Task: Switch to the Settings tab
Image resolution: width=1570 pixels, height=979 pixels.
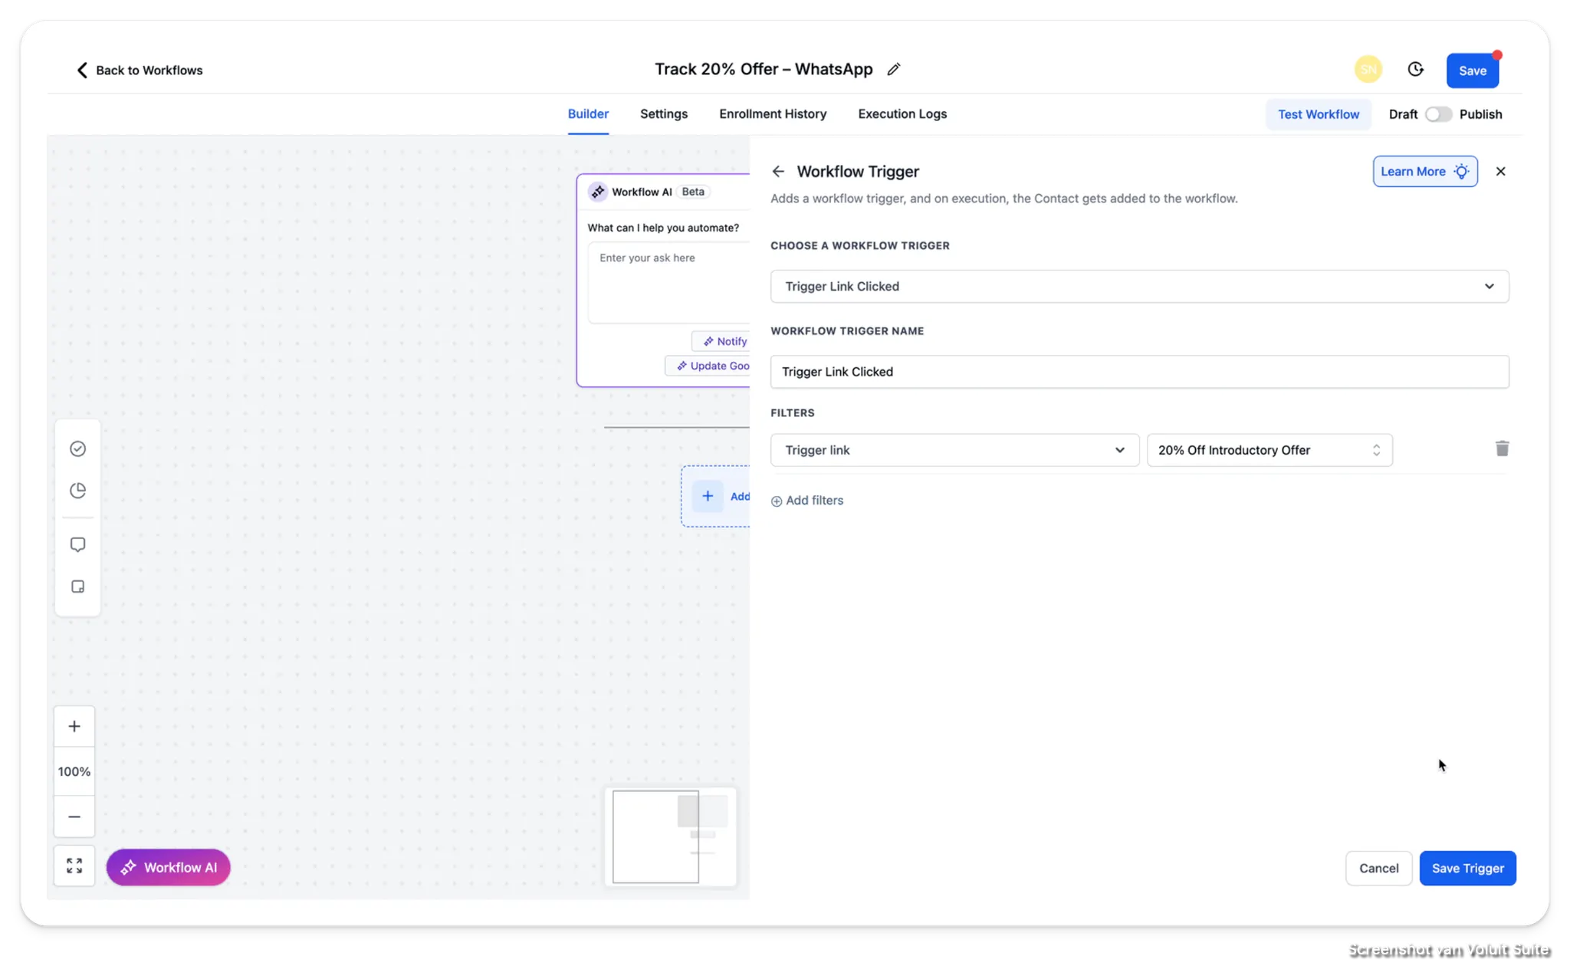Action: pyautogui.click(x=664, y=114)
